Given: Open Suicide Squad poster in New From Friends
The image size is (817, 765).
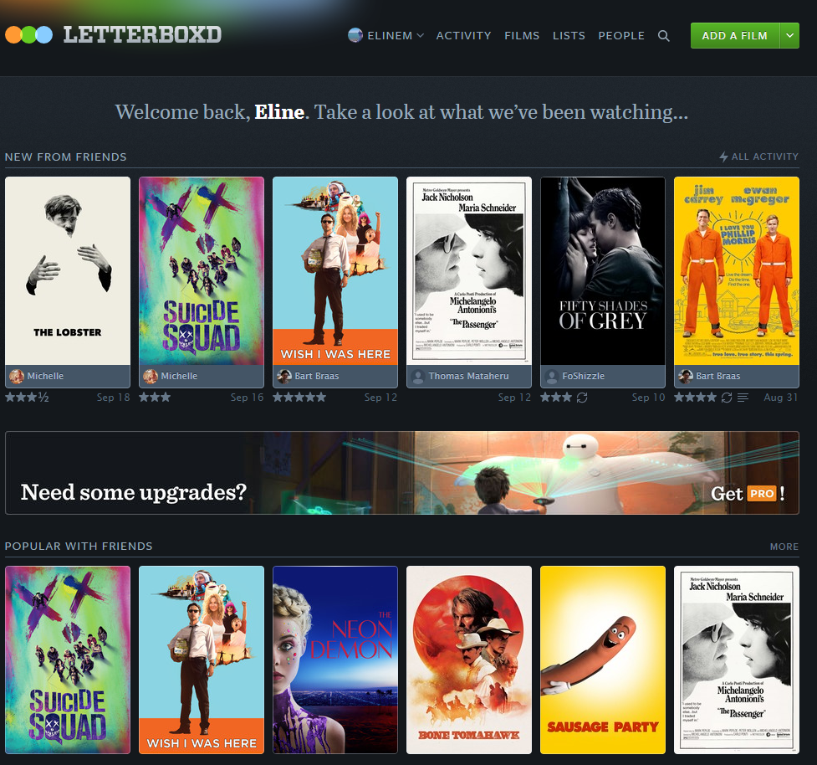Looking at the screenshot, I should point(202,270).
